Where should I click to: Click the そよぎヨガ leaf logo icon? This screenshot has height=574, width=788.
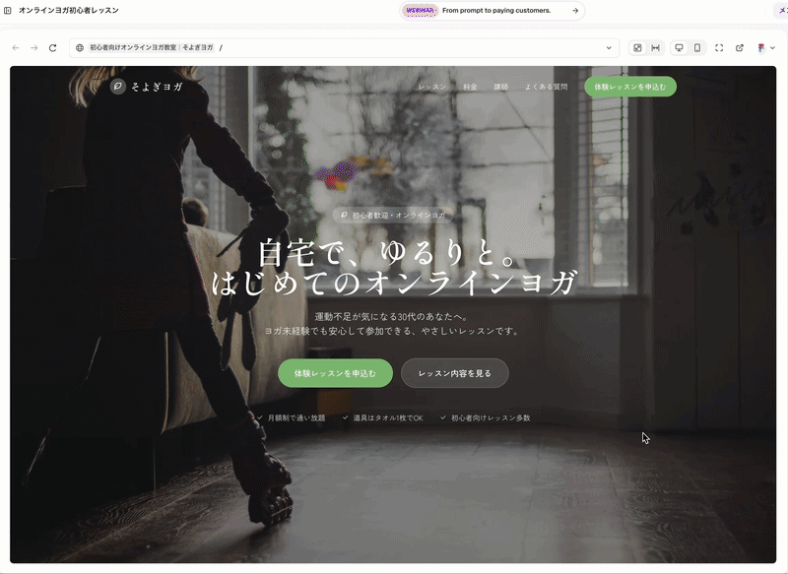pos(117,87)
